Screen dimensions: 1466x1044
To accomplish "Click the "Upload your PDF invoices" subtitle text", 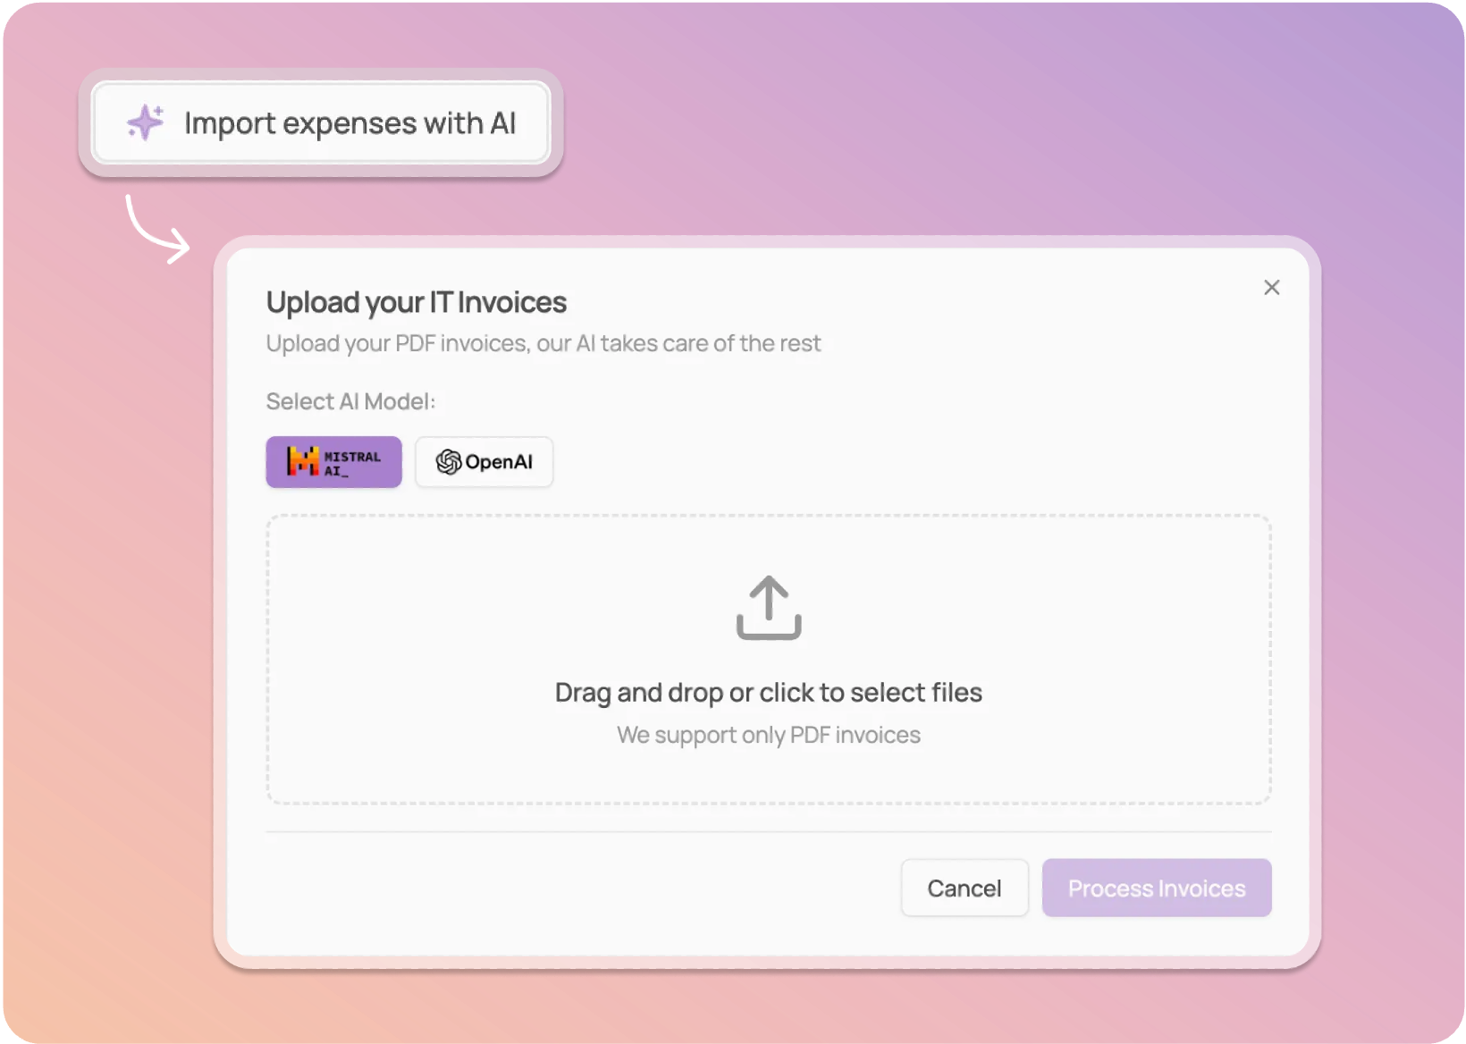I will point(543,344).
